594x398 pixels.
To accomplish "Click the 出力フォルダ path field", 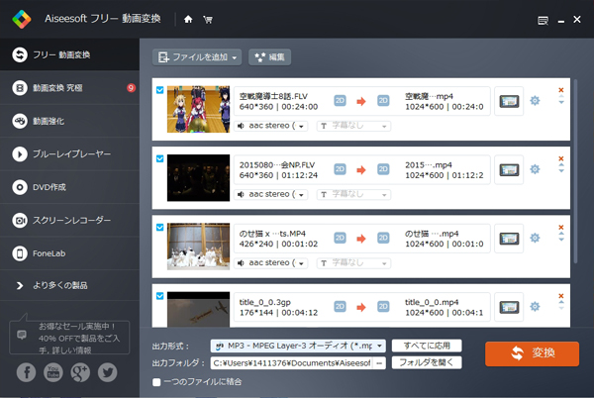I will 292,363.
